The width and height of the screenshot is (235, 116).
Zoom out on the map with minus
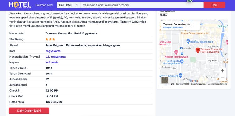click(x=223, y=78)
